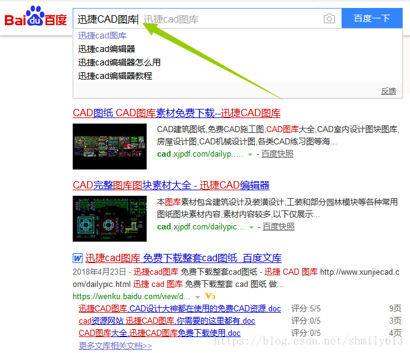
Task: Open doc cad资源网站 迅捷CAD图库.你需要的这里都有.doc
Action: pyautogui.click(x=167, y=321)
